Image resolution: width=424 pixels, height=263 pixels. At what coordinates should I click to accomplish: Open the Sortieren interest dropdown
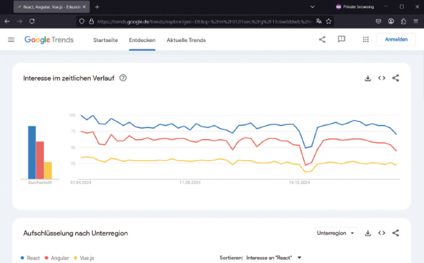click(x=273, y=258)
